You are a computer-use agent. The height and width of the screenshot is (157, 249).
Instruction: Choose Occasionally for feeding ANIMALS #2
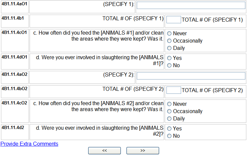(169, 111)
